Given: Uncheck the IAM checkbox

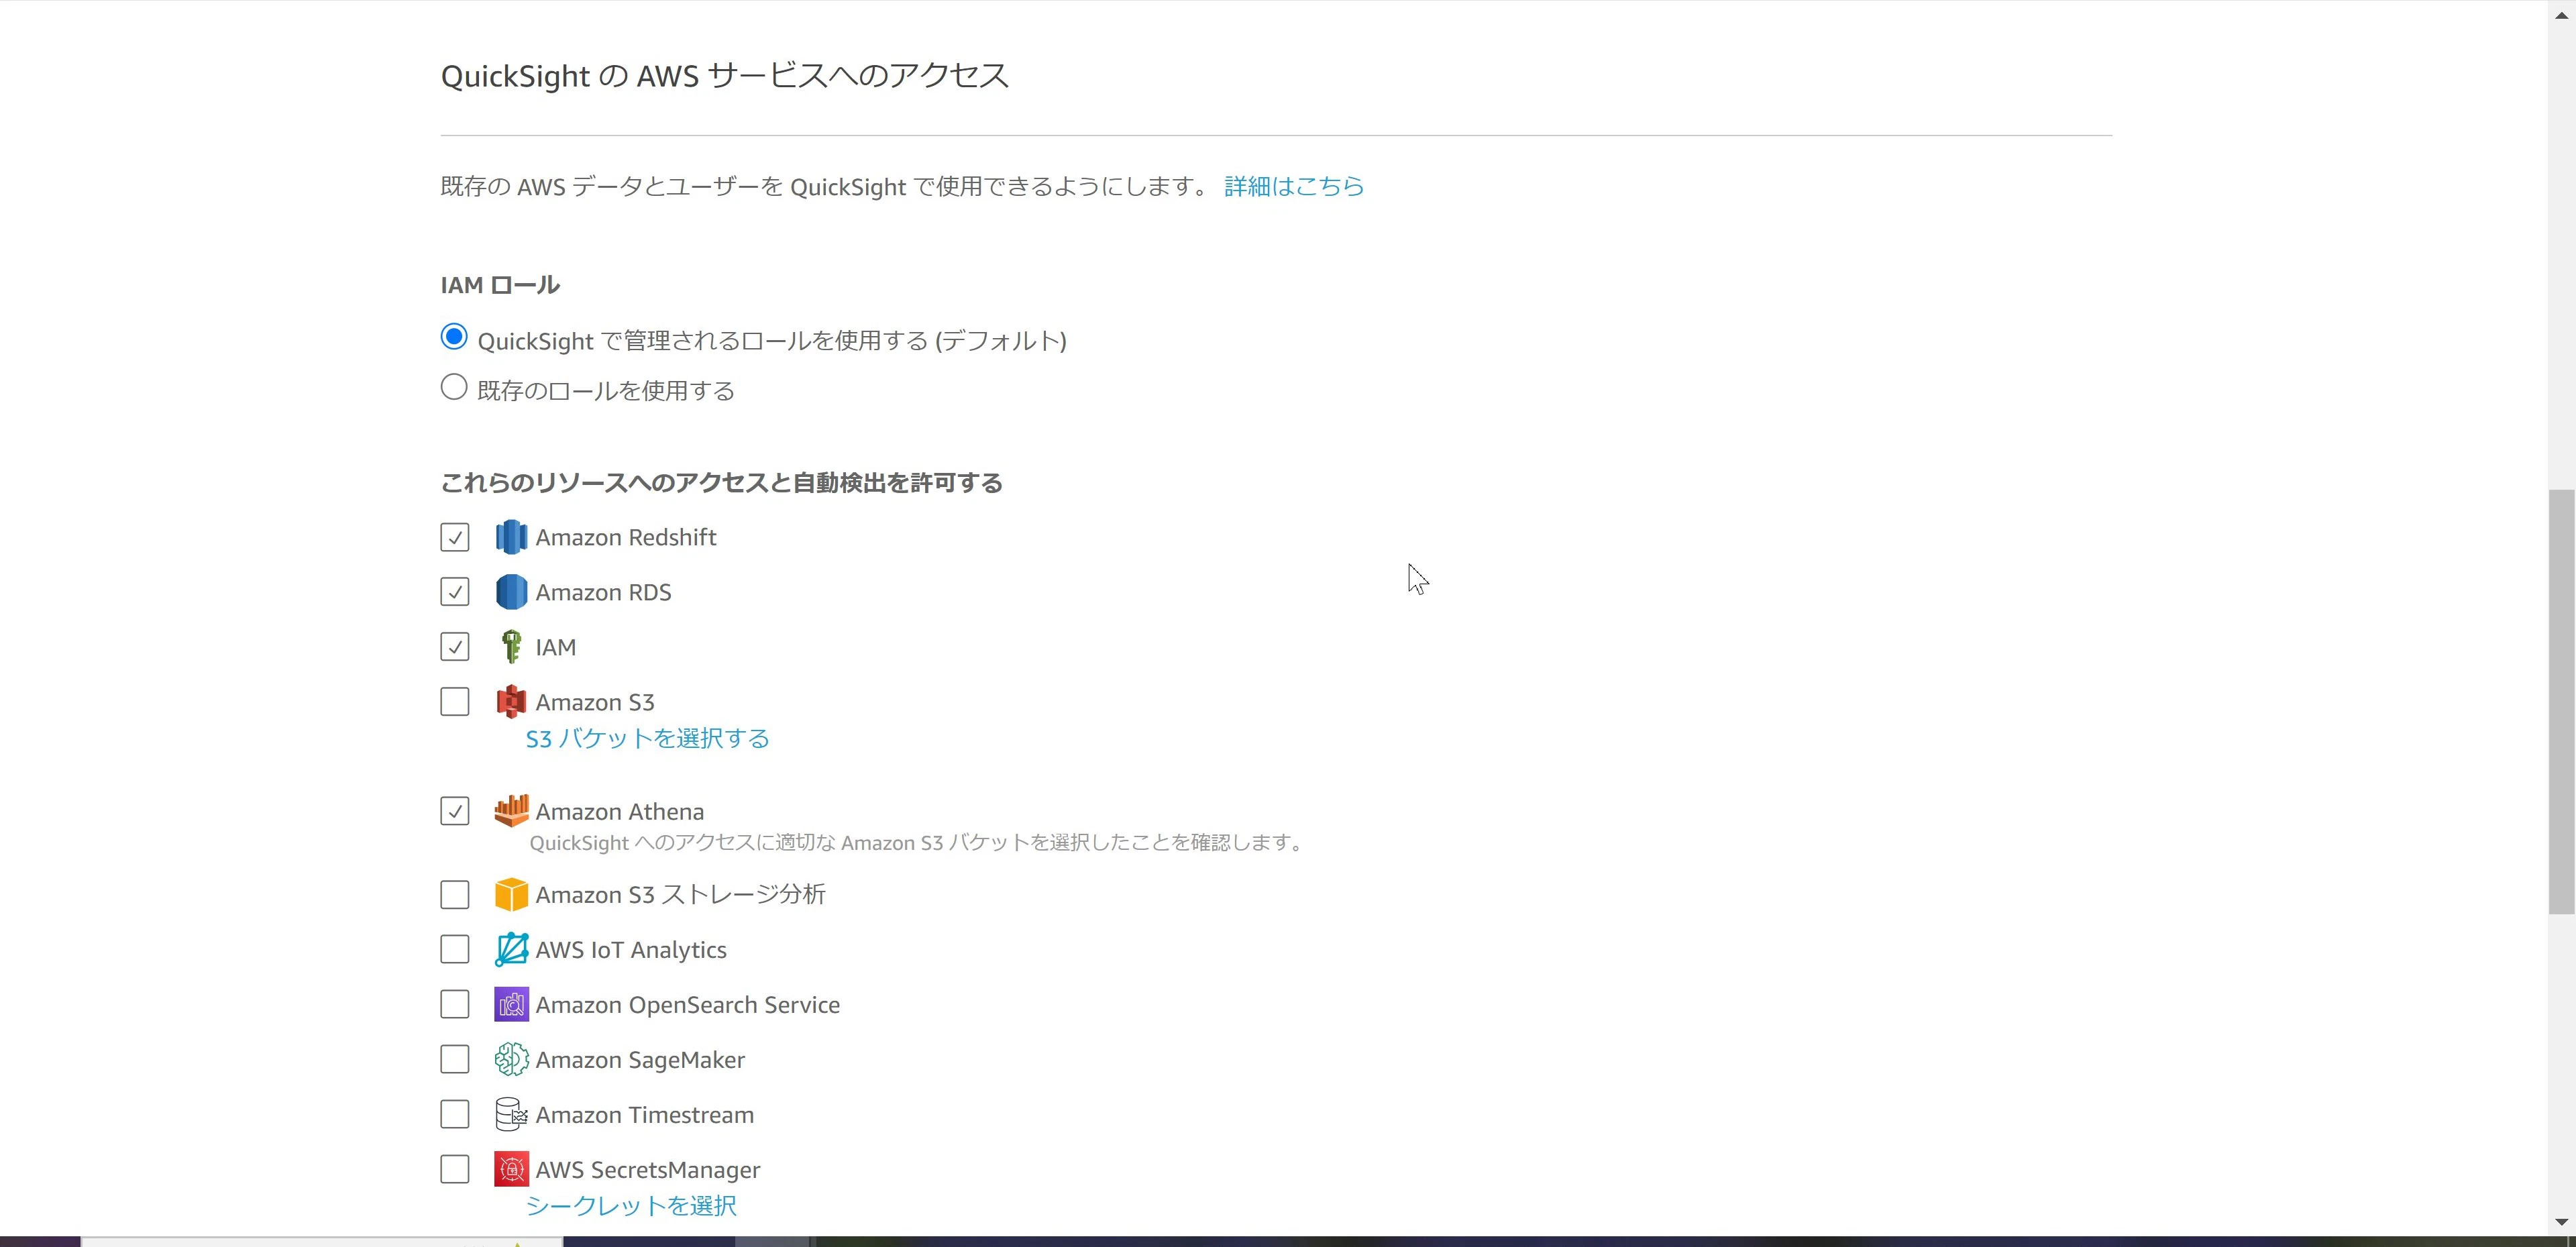Looking at the screenshot, I should click(x=455, y=647).
